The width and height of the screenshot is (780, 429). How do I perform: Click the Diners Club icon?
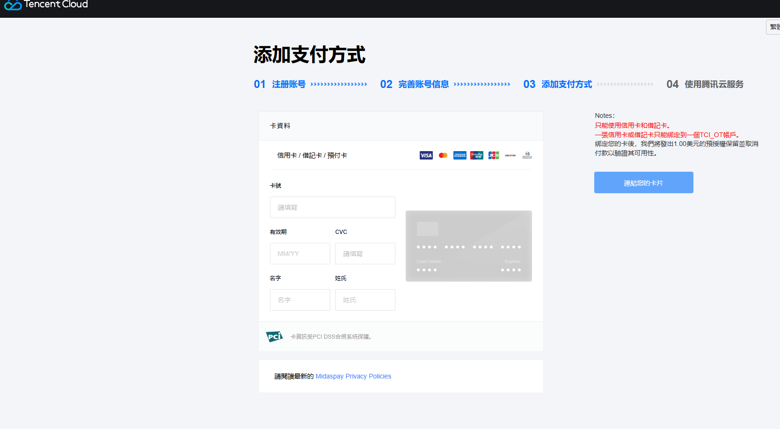(527, 155)
